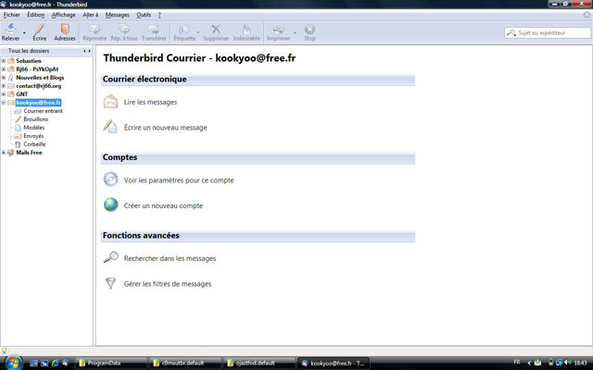Image resolution: width=593 pixels, height=370 pixels.
Task: Open the Affichage menu
Action: (64, 15)
